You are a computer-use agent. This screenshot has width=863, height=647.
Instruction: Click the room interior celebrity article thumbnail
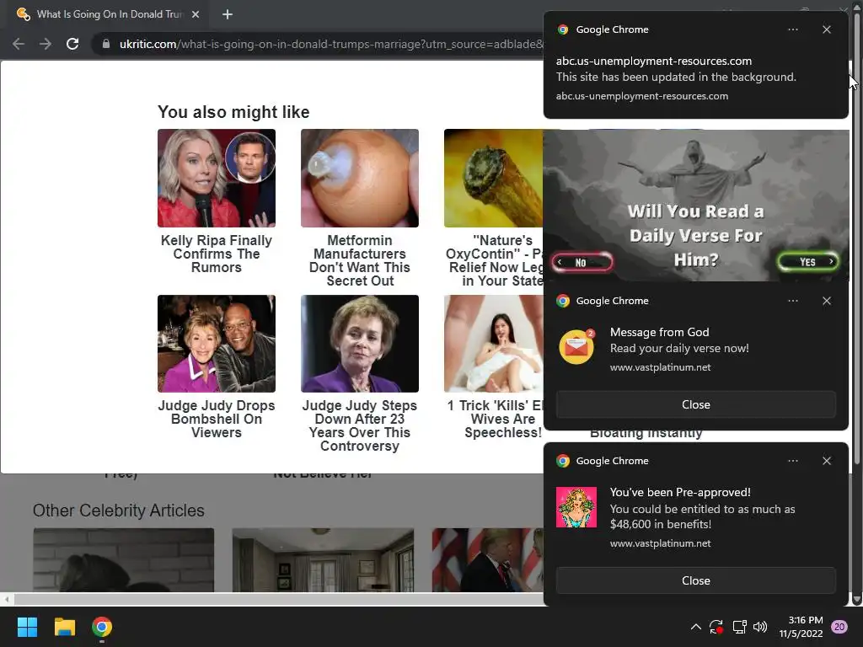[323, 560]
